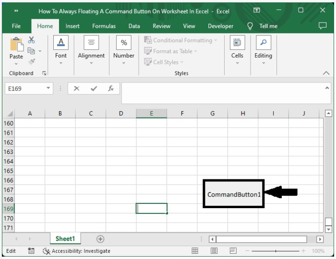
Task: Switch to the View tab
Action: 189,26
